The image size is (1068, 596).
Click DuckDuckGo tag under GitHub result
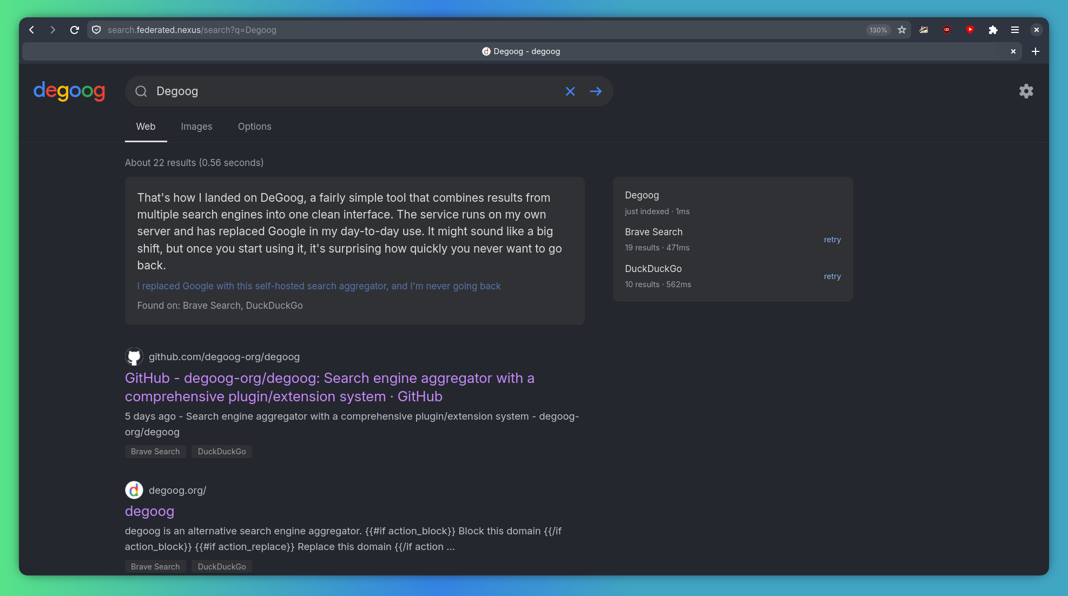coord(222,452)
